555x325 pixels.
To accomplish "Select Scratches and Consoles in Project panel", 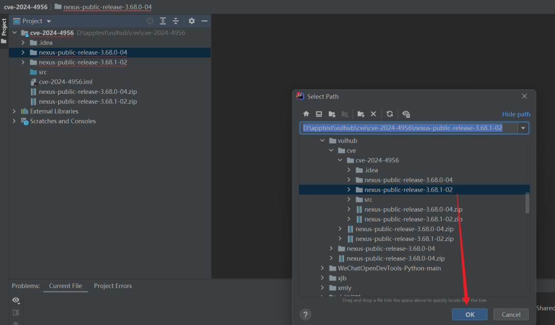I will point(63,121).
